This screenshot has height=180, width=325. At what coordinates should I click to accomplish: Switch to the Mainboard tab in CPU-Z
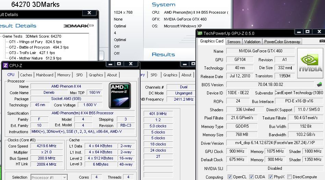pos(45,75)
